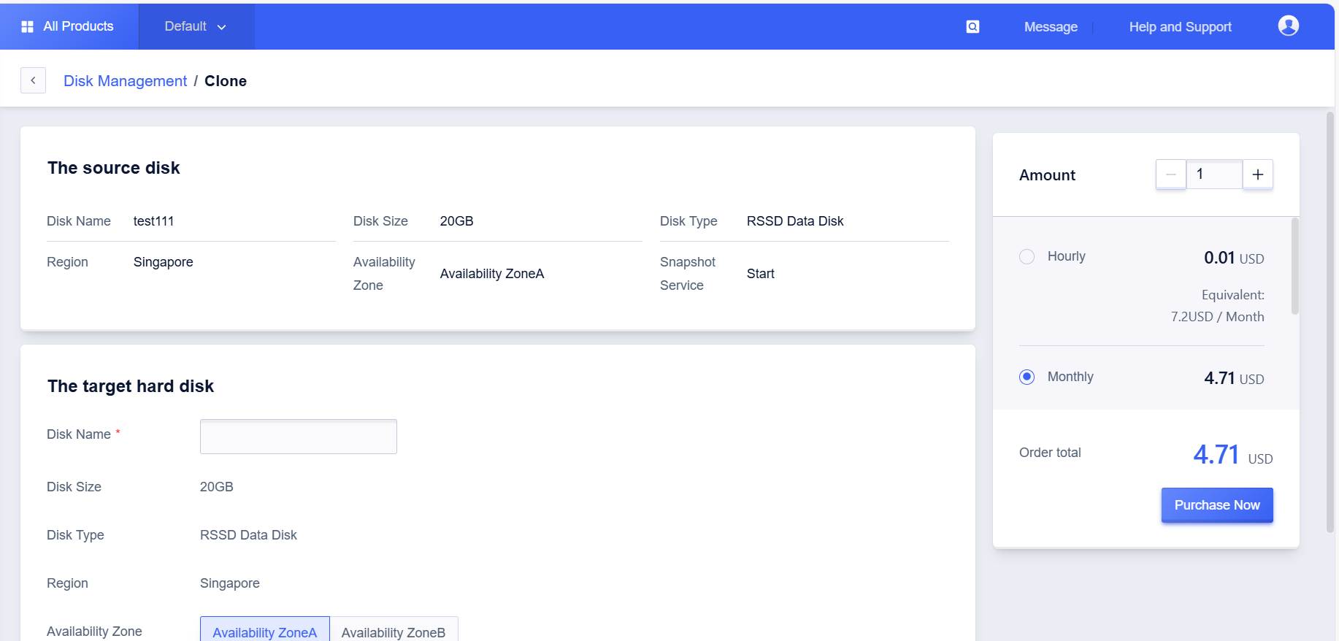Viewport: 1339px width, 641px height.
Task: Click the pricing panel inner scrollbar
Action: 1295,266
